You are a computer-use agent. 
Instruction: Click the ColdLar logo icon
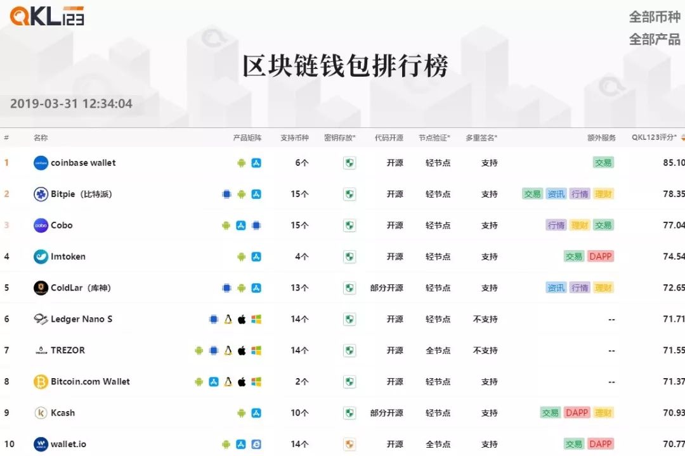[x=41, y=288]
